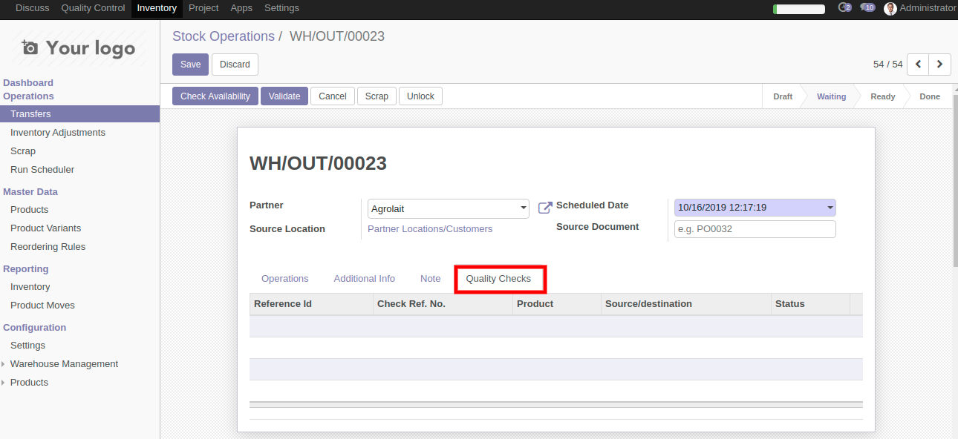Open the Additional Info tab
The image size is (958, 439).
pos(364,279)
